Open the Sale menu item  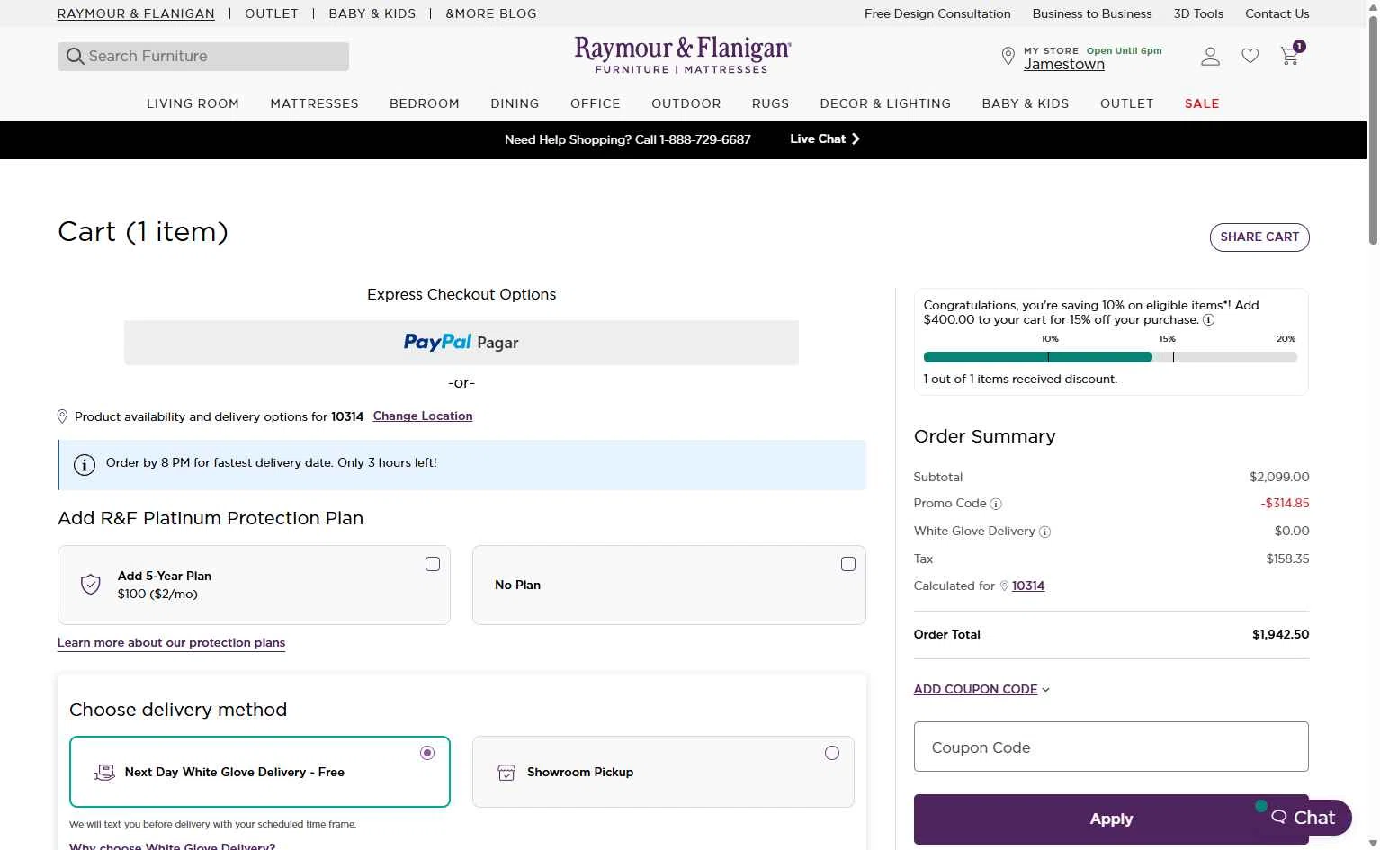[1202, 104]
